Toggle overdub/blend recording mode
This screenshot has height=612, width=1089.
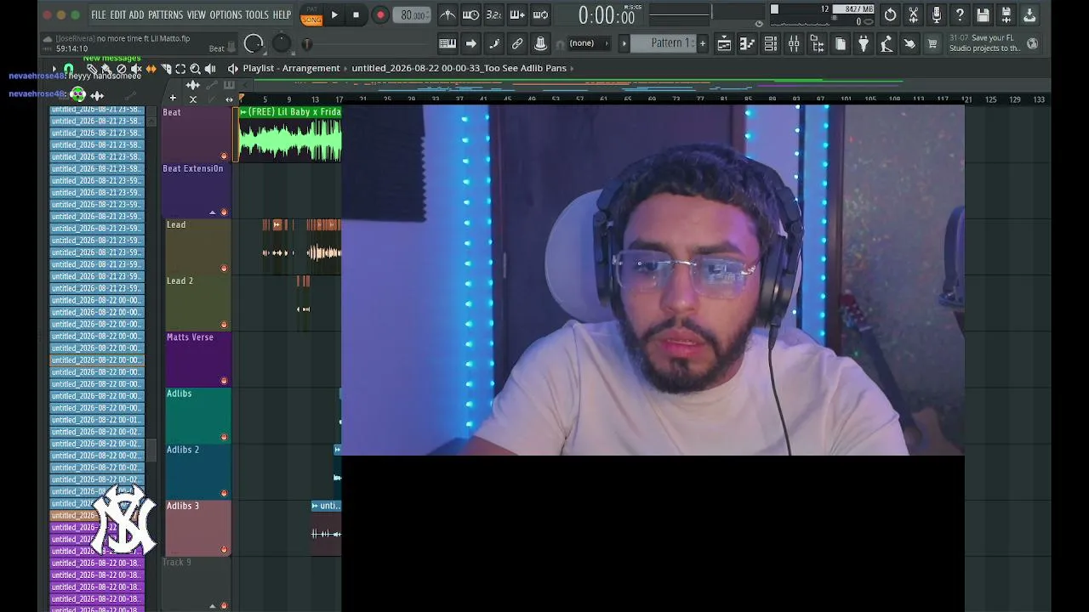pyautogui.click(x=516, y=14)
